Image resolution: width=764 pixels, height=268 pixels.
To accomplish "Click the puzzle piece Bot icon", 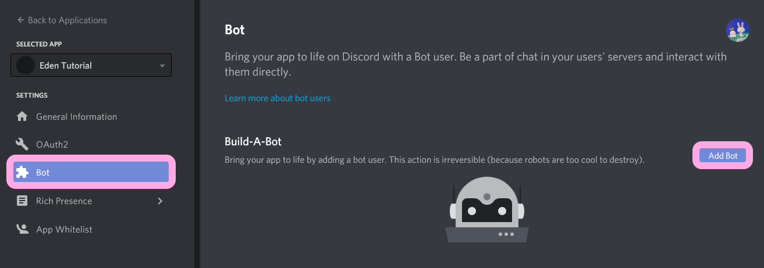I will click(x=22, y=172).
